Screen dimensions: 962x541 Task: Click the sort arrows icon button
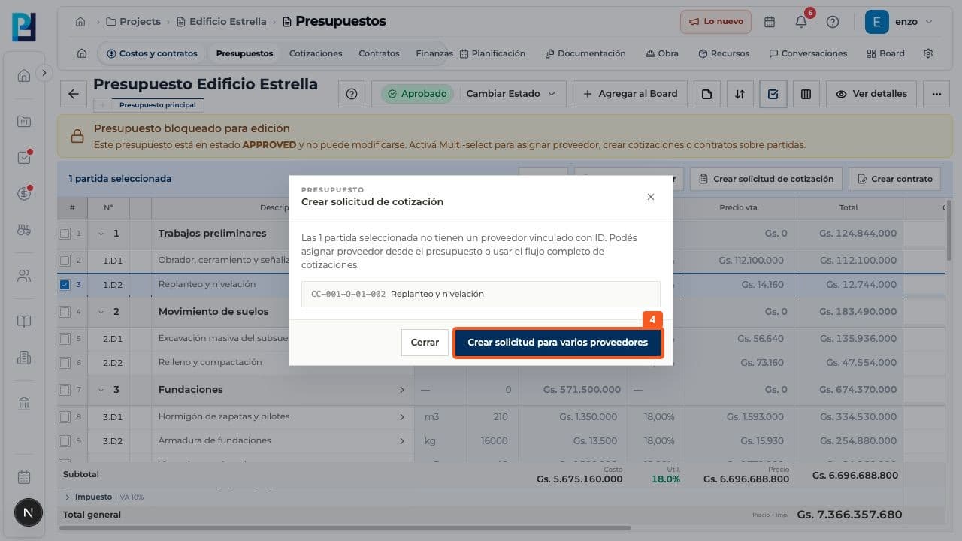(x=740, y=94)
